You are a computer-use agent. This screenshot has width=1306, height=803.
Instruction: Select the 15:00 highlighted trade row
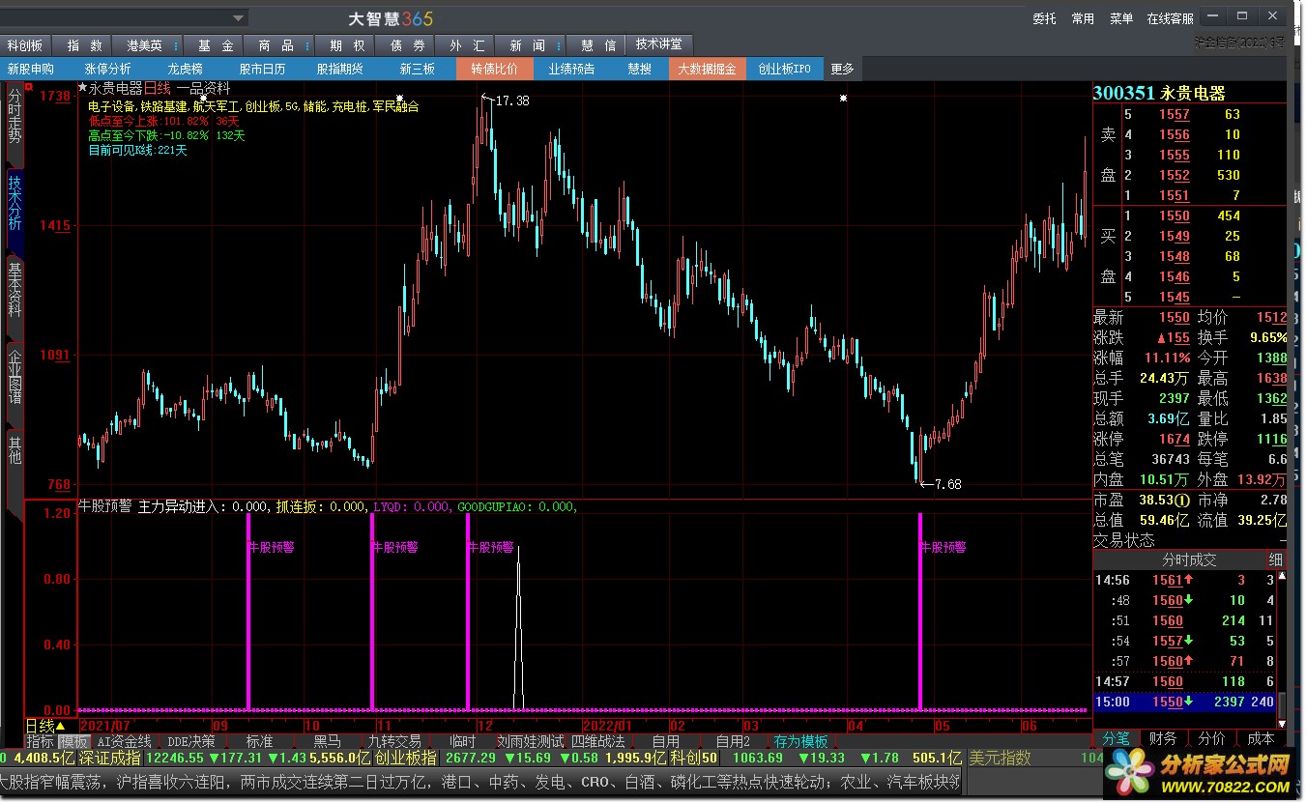[1184, 702]
